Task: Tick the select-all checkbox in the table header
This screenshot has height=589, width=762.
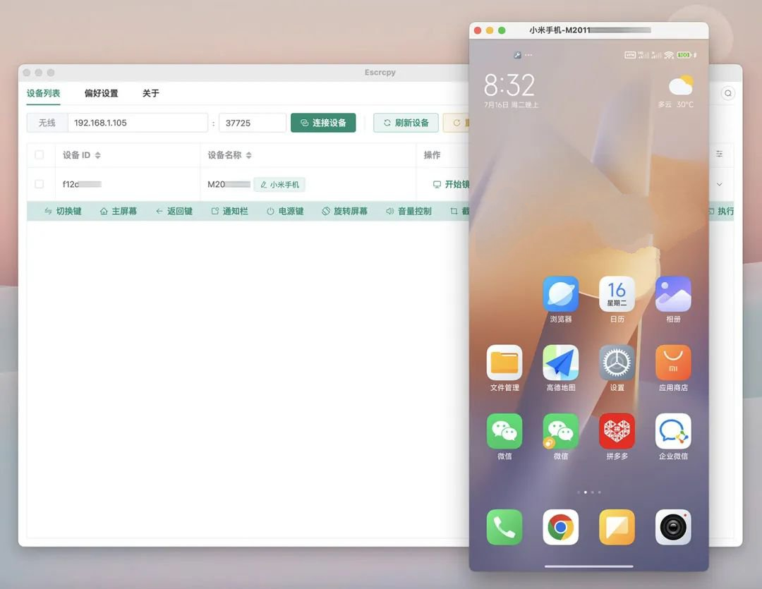Action: click(40, 154)
